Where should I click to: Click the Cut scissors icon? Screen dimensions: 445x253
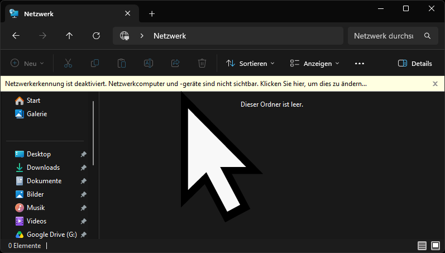tap(68, 63)
